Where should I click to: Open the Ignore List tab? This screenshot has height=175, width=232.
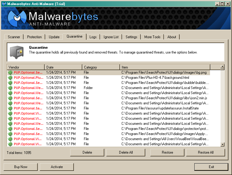(x=111, y=37)
